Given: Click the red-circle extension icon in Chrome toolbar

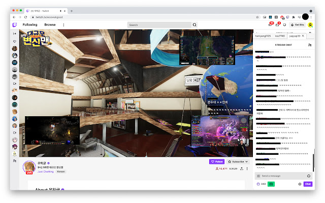Looking at the screenshot, I should (282, 17).
